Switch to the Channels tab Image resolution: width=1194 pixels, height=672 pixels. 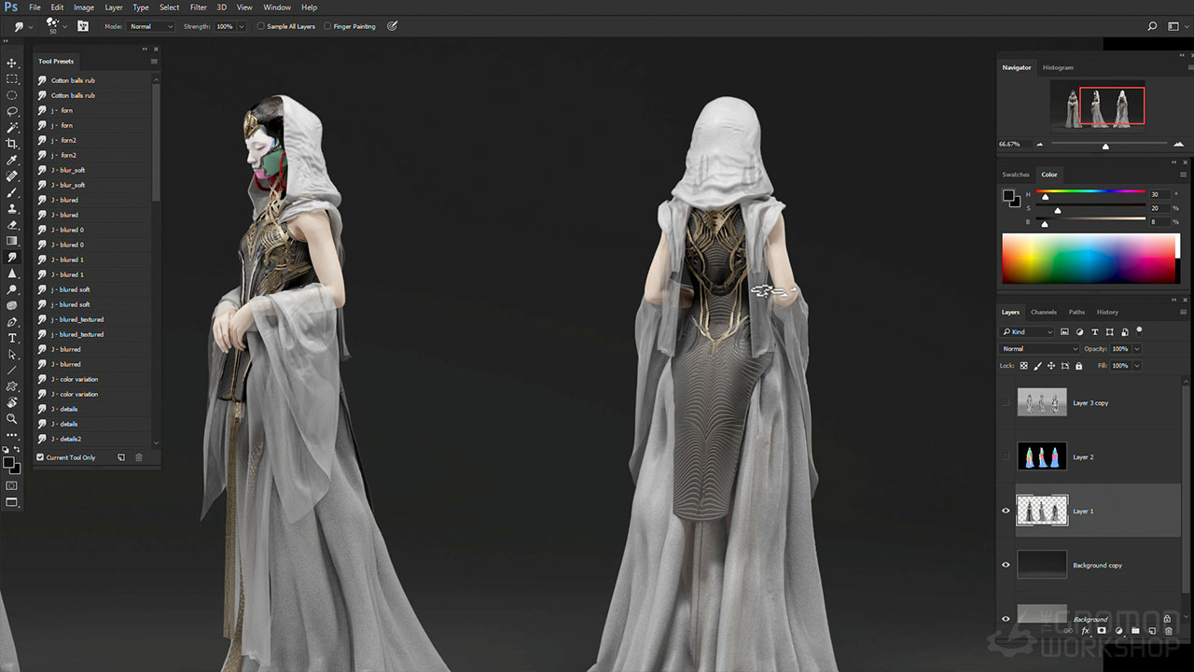[x=1043, y=312]
